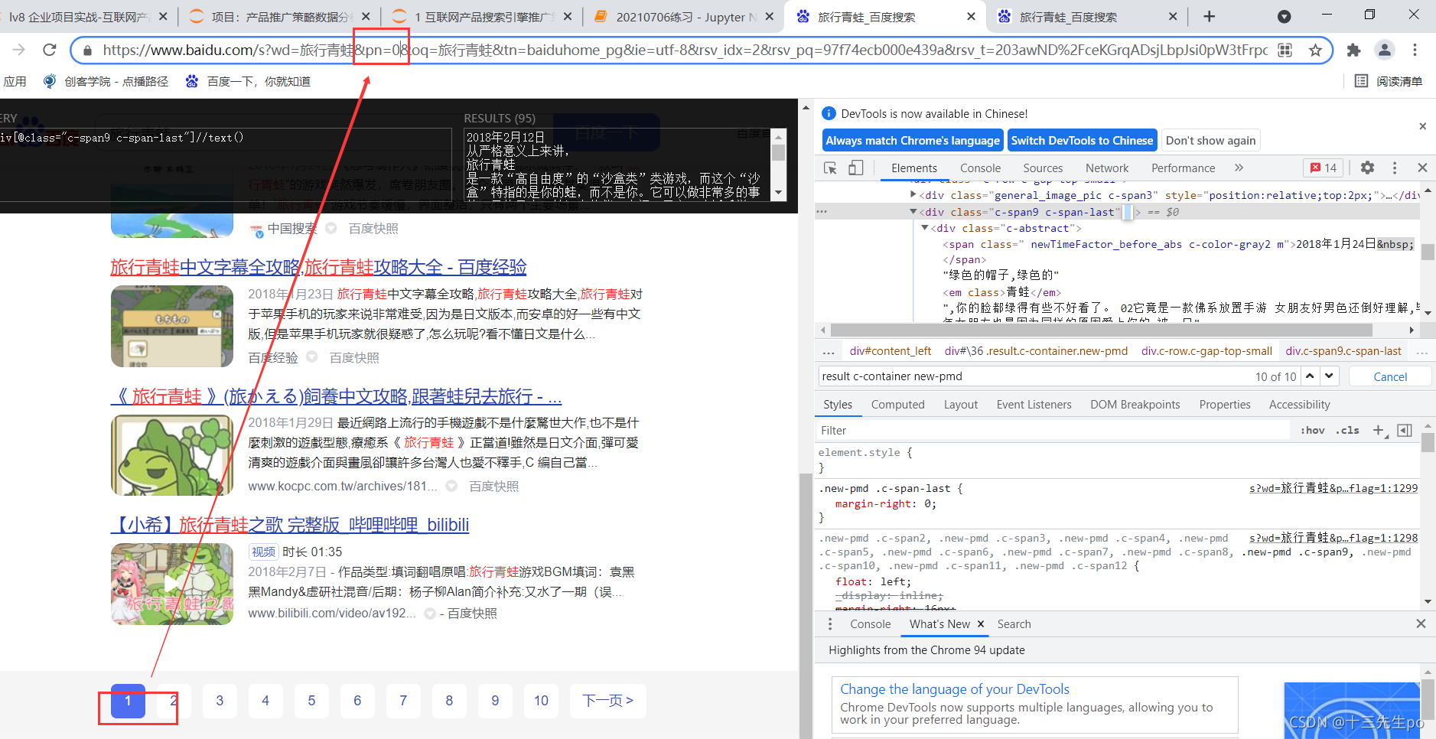Show more DevTools tabs chevron
The height and width of the screenshot is (739, 1436).
1239,168
